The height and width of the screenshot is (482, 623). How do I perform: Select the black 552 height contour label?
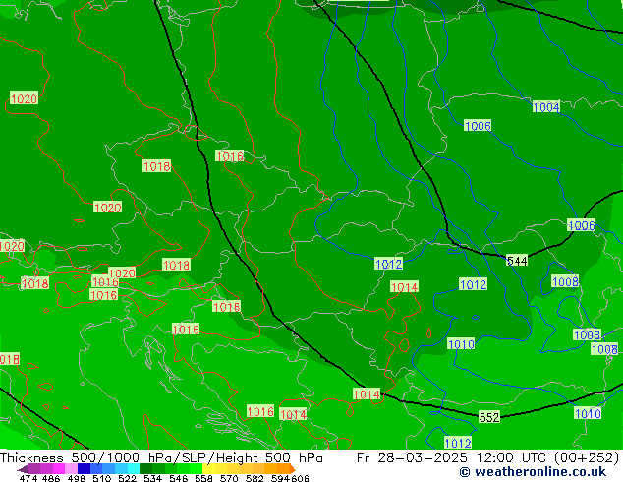pyautogui.click(x=489, y=417)
